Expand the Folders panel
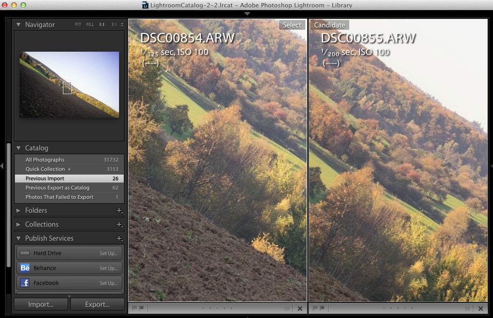This screenshot has width=493, height=318. 19,210
